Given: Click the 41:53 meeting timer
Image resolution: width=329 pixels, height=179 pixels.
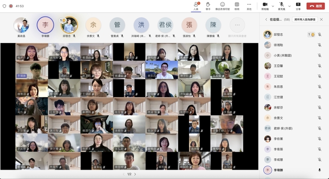Looking at the screenshot, I should [x=20, y=6].
